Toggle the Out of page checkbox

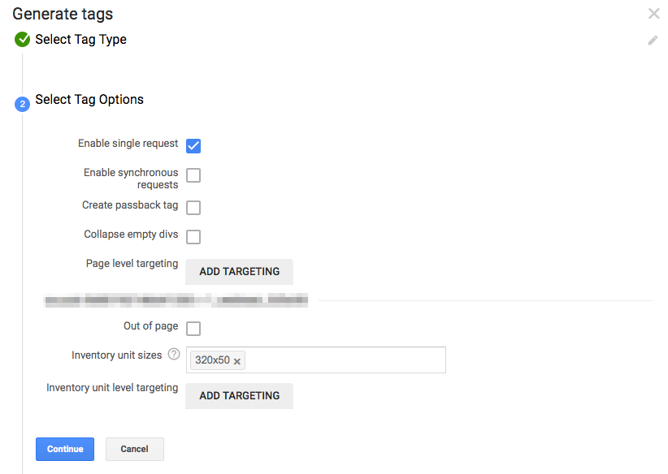(193, 329)
